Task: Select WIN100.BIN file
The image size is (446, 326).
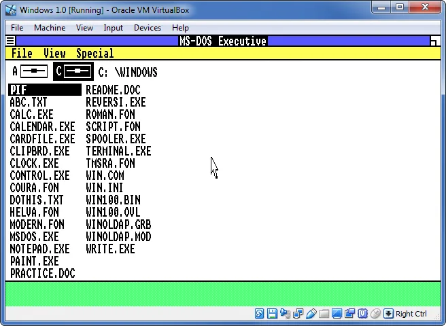Action: pyautogui.click(x=113, y=200)
